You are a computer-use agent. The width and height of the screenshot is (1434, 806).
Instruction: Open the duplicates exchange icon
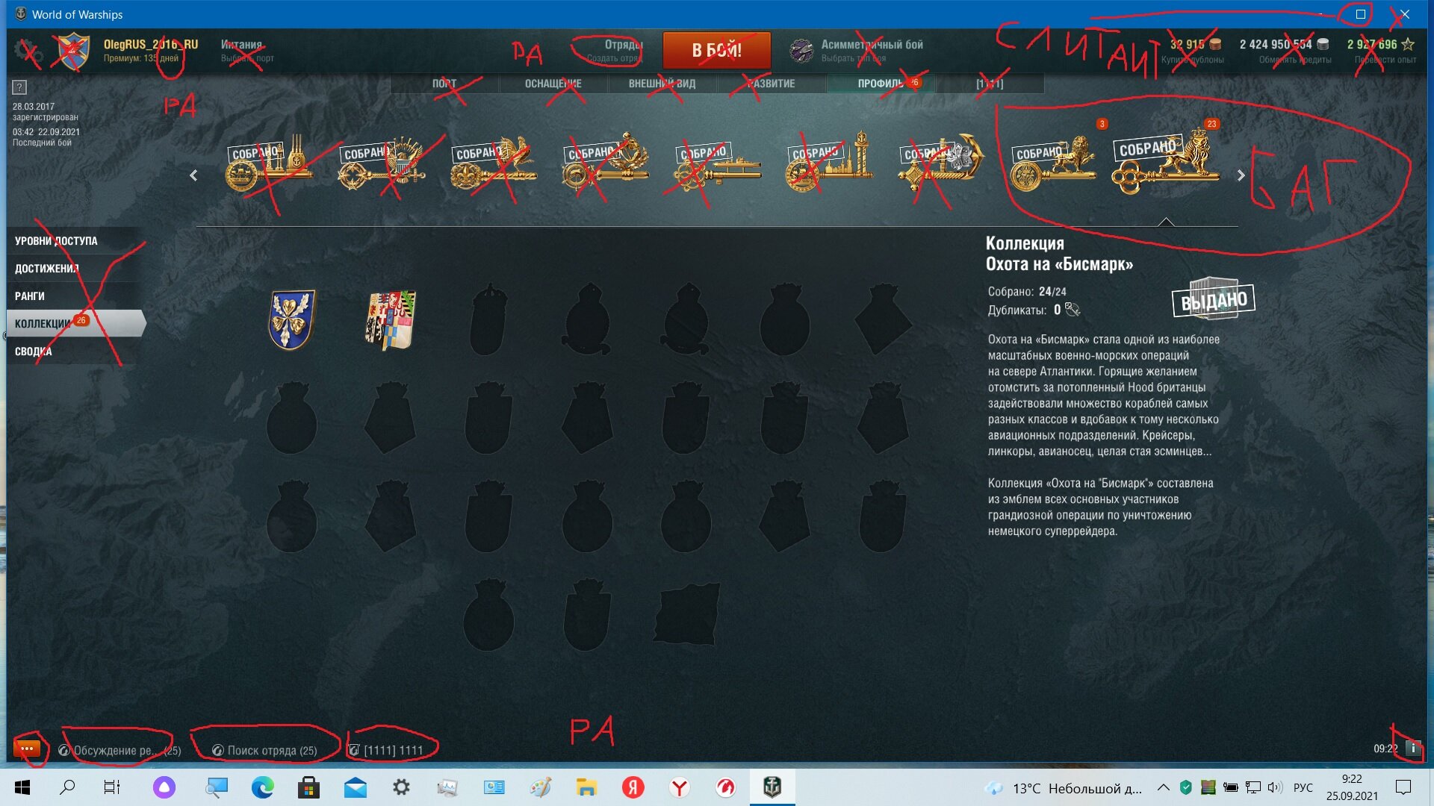pos(1073,309)
